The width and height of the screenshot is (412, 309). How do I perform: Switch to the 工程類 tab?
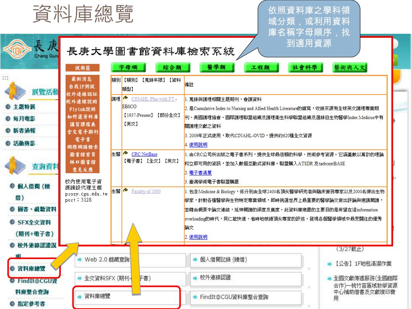click(261, 68)
